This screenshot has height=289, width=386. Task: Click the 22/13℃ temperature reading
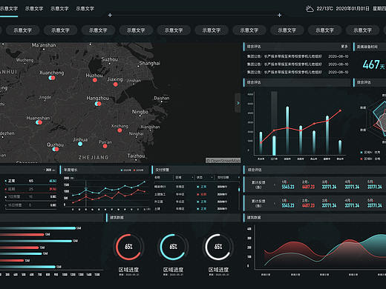[x=324, y=9]
